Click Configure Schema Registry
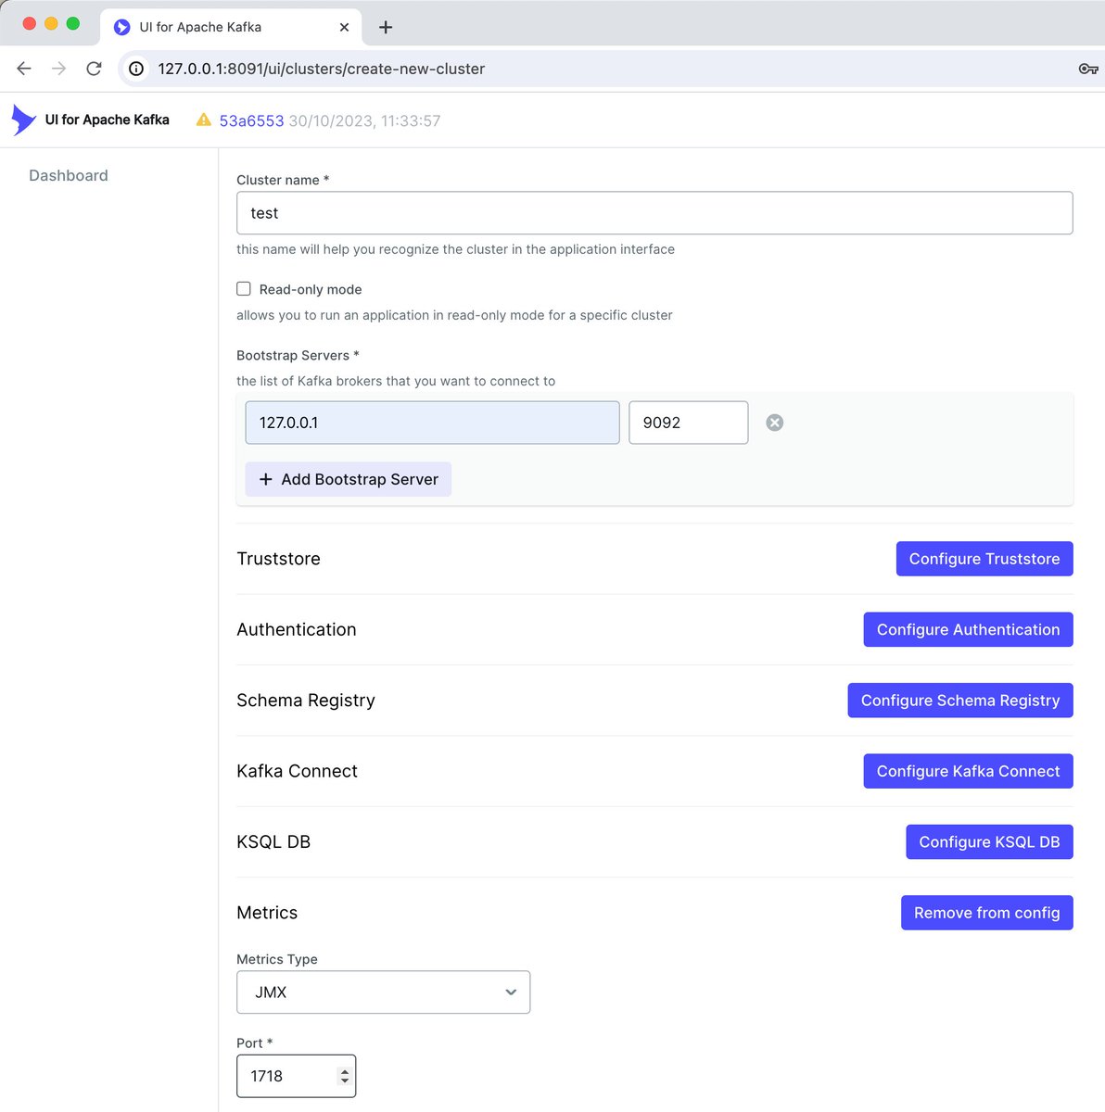1105x1112 pixels. pos(959,701)
